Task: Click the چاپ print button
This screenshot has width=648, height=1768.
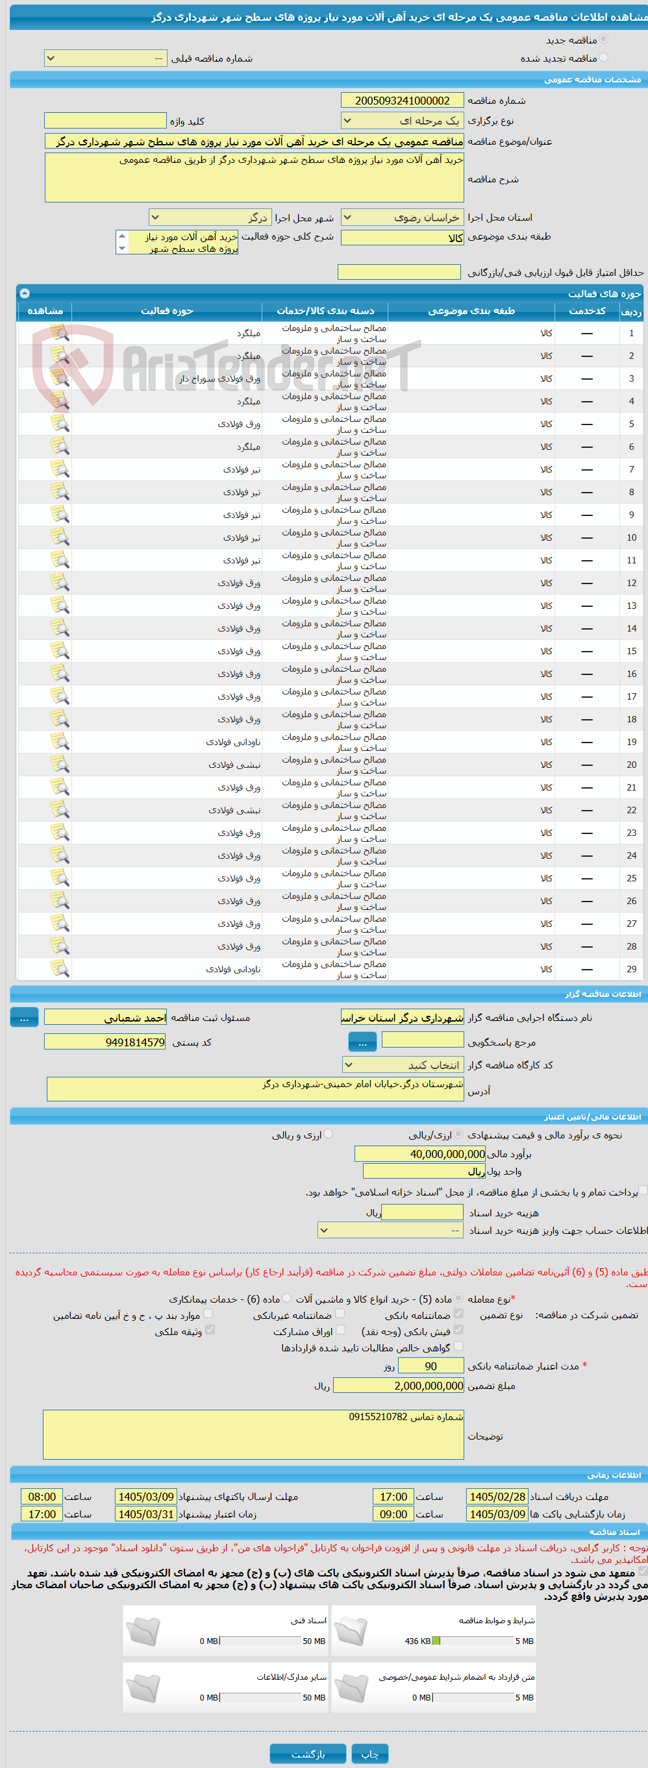Action: tap(370, 1754)
